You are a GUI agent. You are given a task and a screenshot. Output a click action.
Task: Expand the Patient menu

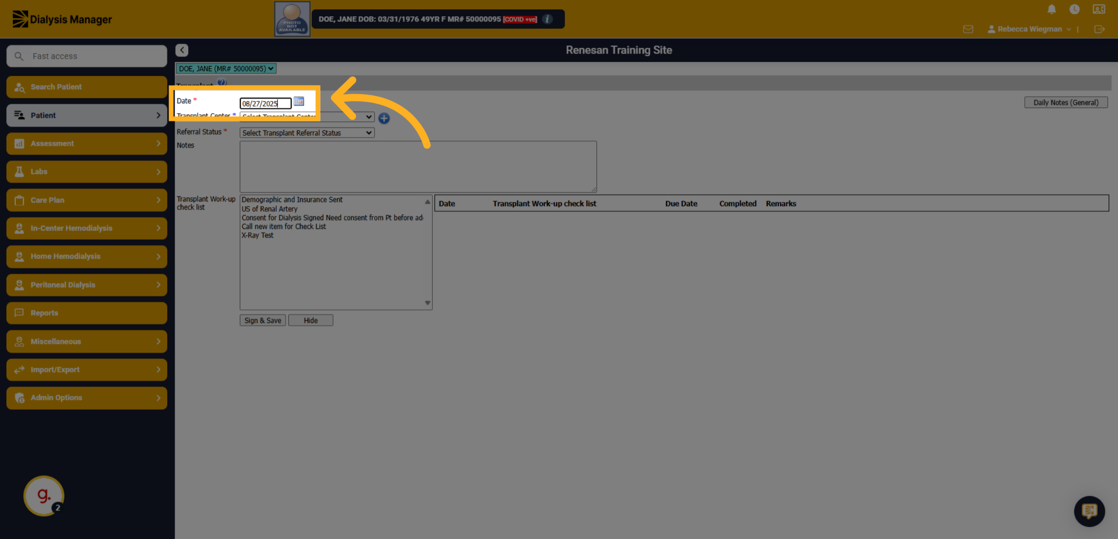pos(87,115)
